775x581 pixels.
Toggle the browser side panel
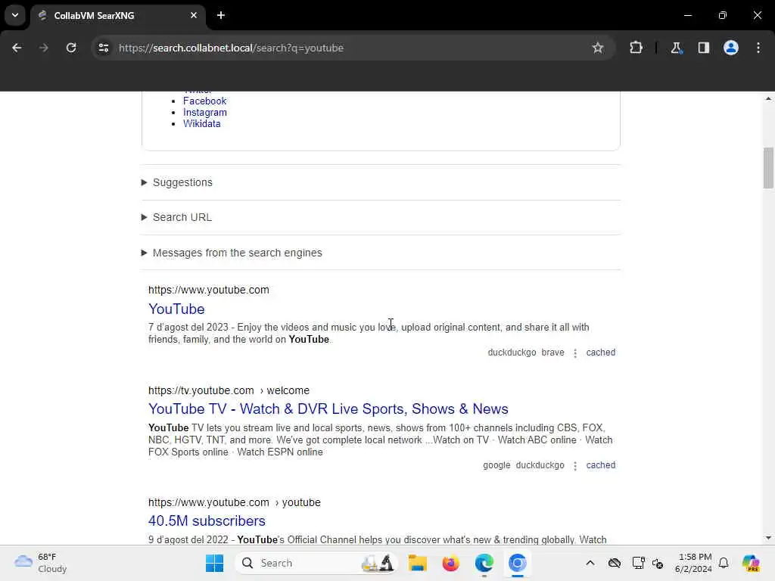tap(703, 48)
